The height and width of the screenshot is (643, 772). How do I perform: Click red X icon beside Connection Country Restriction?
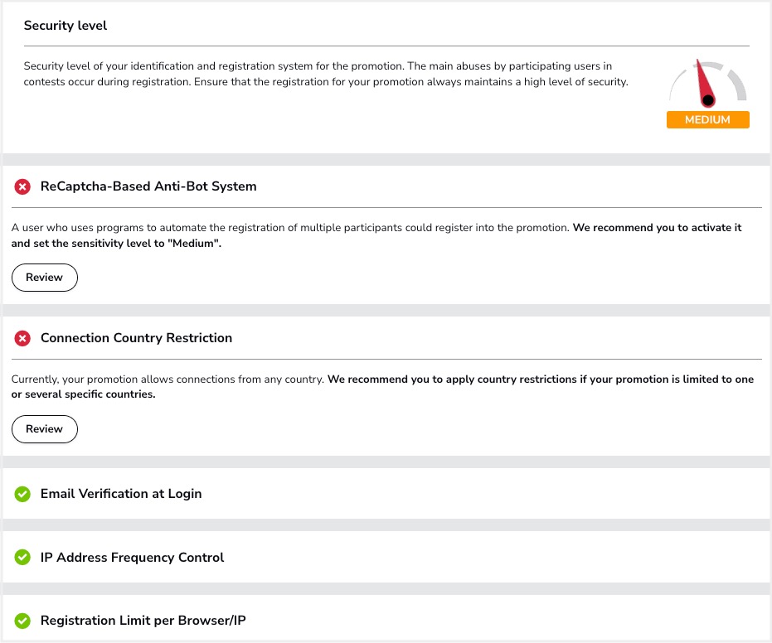(22, 338)
